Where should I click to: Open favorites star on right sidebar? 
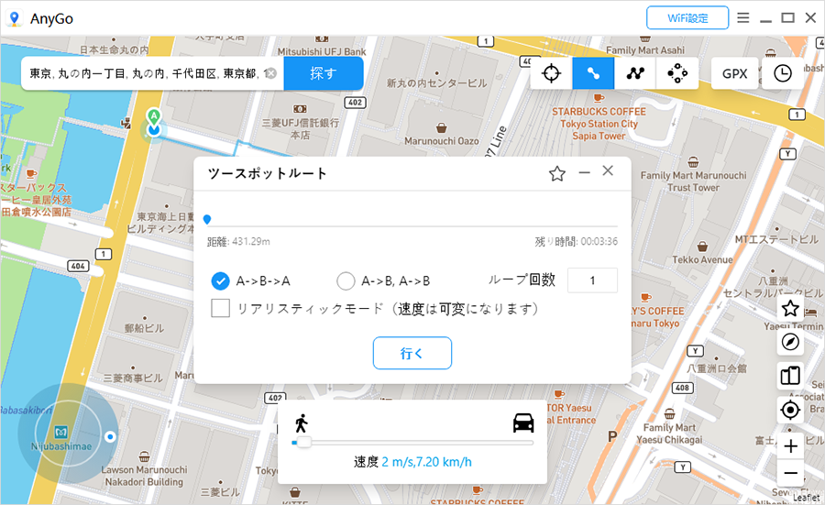click(x=789, y=309)
